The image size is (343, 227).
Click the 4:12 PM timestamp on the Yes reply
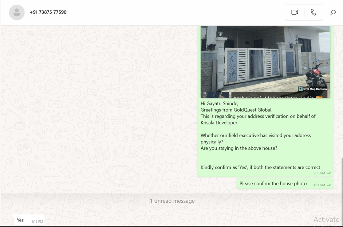coord(37,222)
